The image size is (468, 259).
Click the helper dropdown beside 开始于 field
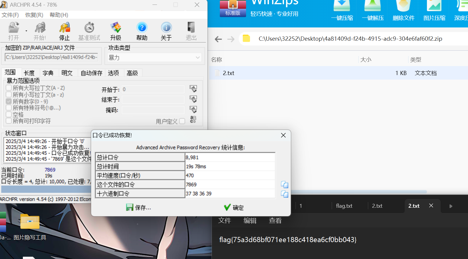click(193, 89)
